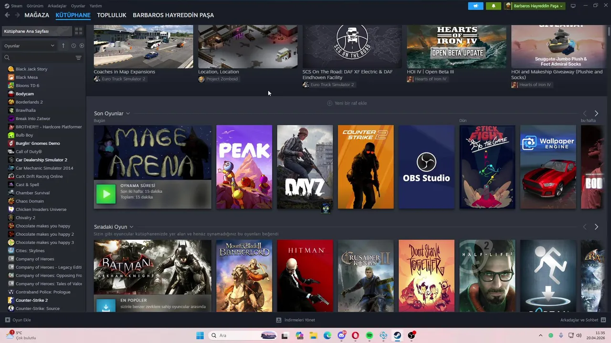The width and height of the screenshot is (611, 343).
Task: Expand the Barbaros Hayreddin Paşa account dropdown
Action: click(534, 6)
